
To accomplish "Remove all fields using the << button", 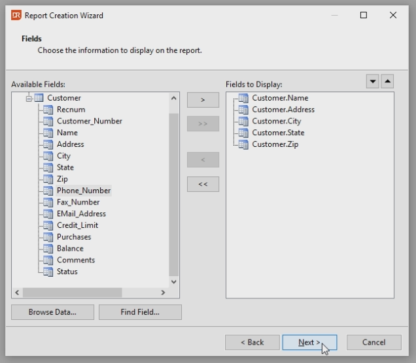I will pos(203,184).
